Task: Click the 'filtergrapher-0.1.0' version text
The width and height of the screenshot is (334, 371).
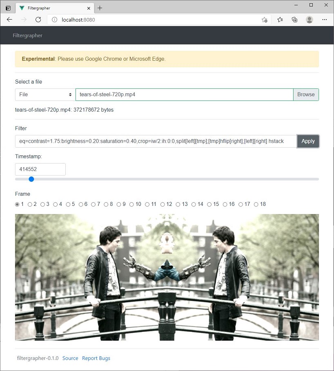Action: pos(38,358)
